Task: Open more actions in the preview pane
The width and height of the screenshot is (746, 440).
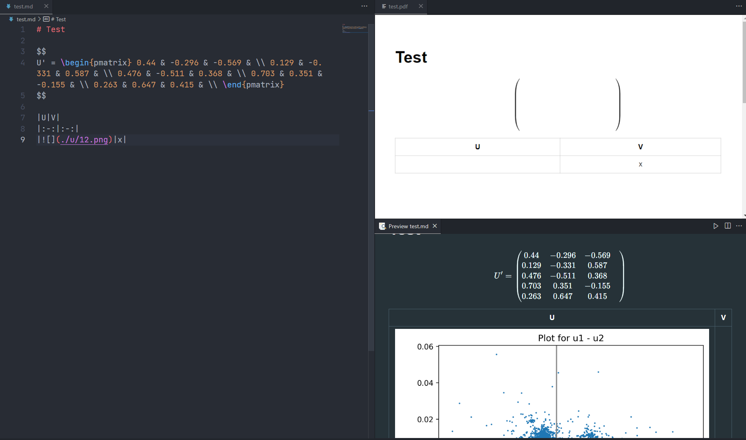Action: click(x=739, y=226)
